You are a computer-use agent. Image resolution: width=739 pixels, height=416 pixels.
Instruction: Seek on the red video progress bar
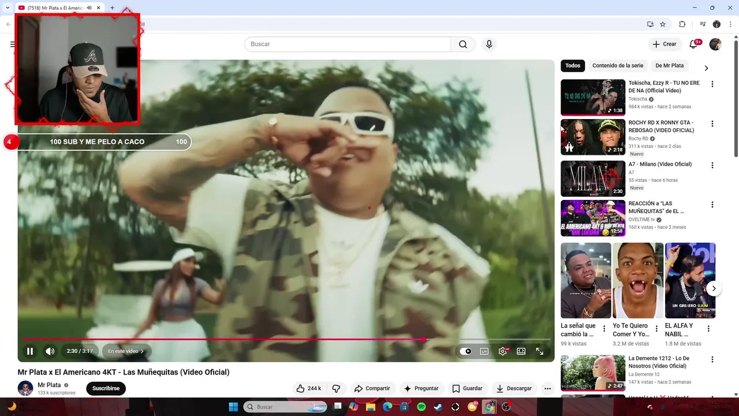tap(286, 340)
